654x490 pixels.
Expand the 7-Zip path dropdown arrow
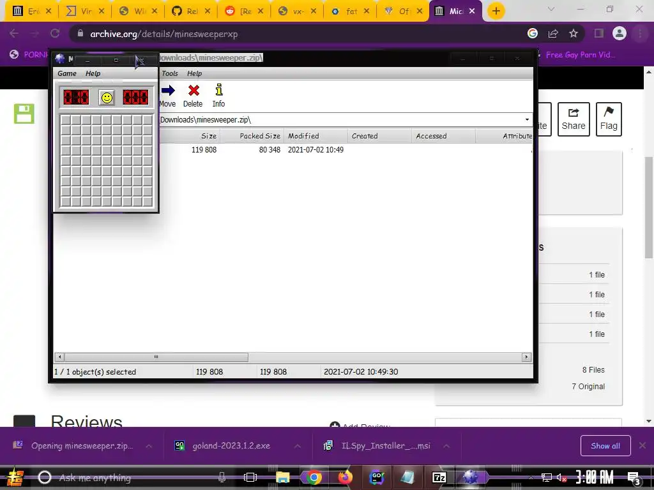[527, 119]
